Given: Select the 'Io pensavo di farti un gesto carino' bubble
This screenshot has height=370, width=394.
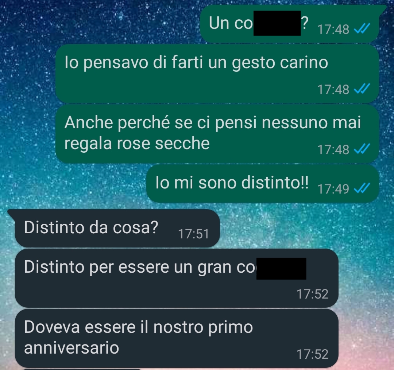Looking at the screenshot, I should point(217,74).
